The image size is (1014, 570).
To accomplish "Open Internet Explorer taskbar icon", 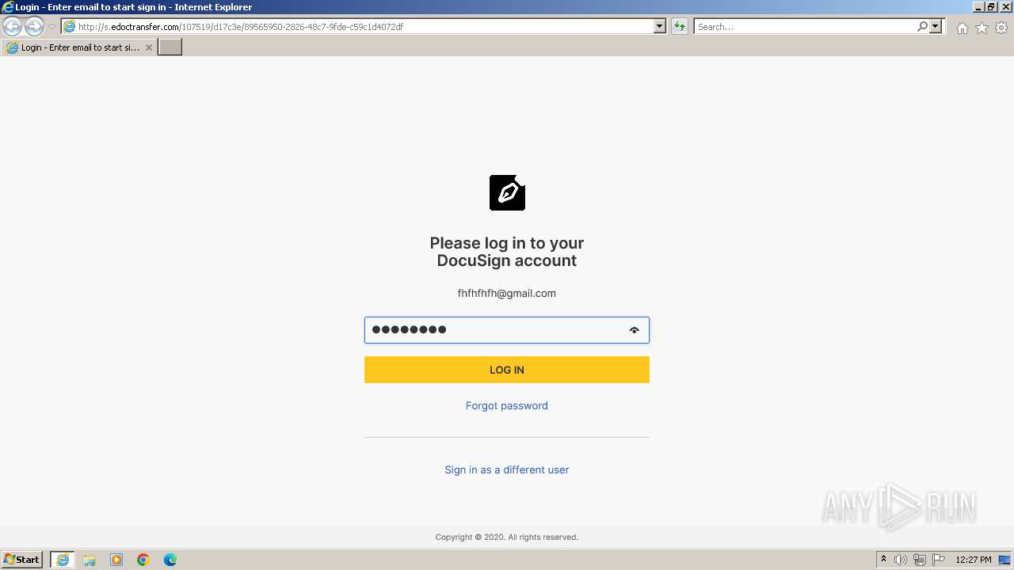I will coord(63,560).
